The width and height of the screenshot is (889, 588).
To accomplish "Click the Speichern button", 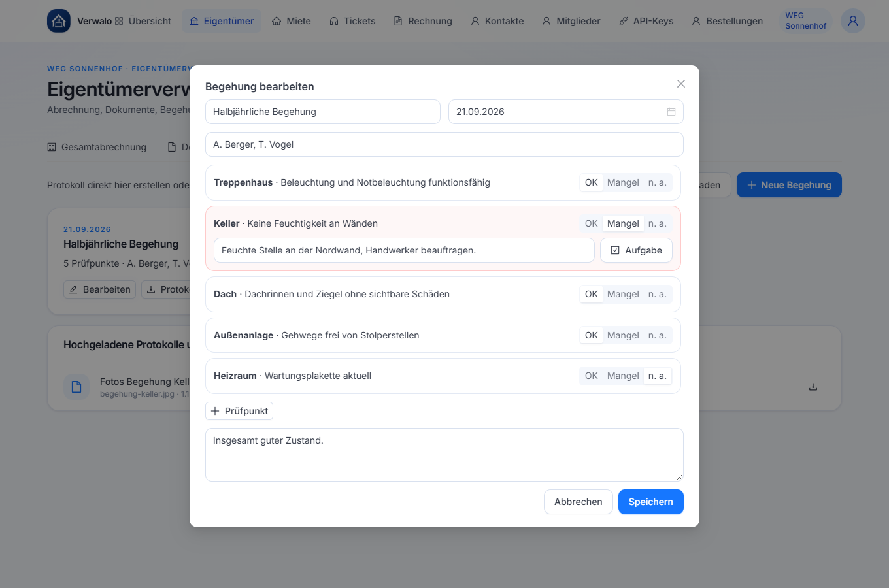I will (x=651, y=502).
